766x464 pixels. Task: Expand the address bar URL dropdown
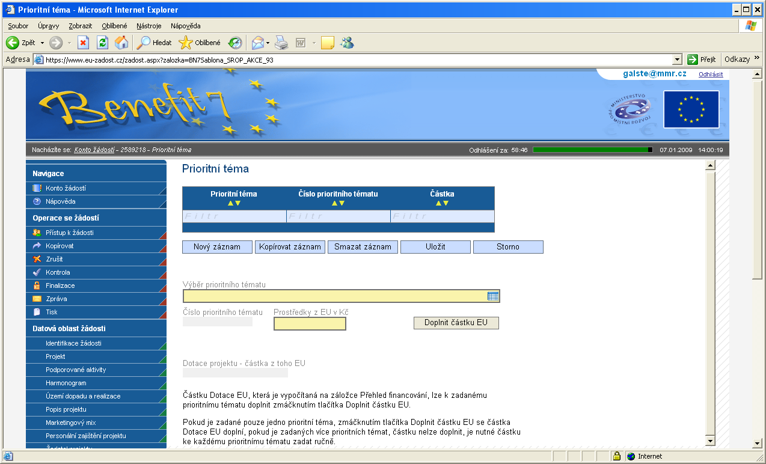pyautogui.click(x=678, y=60)
